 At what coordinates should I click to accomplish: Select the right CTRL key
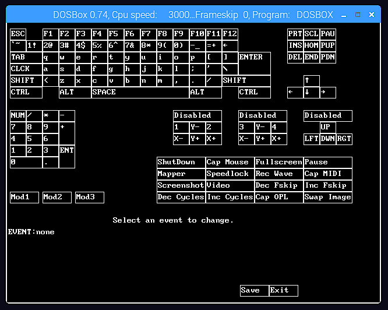pyautogui.click(x=255, y=93)
